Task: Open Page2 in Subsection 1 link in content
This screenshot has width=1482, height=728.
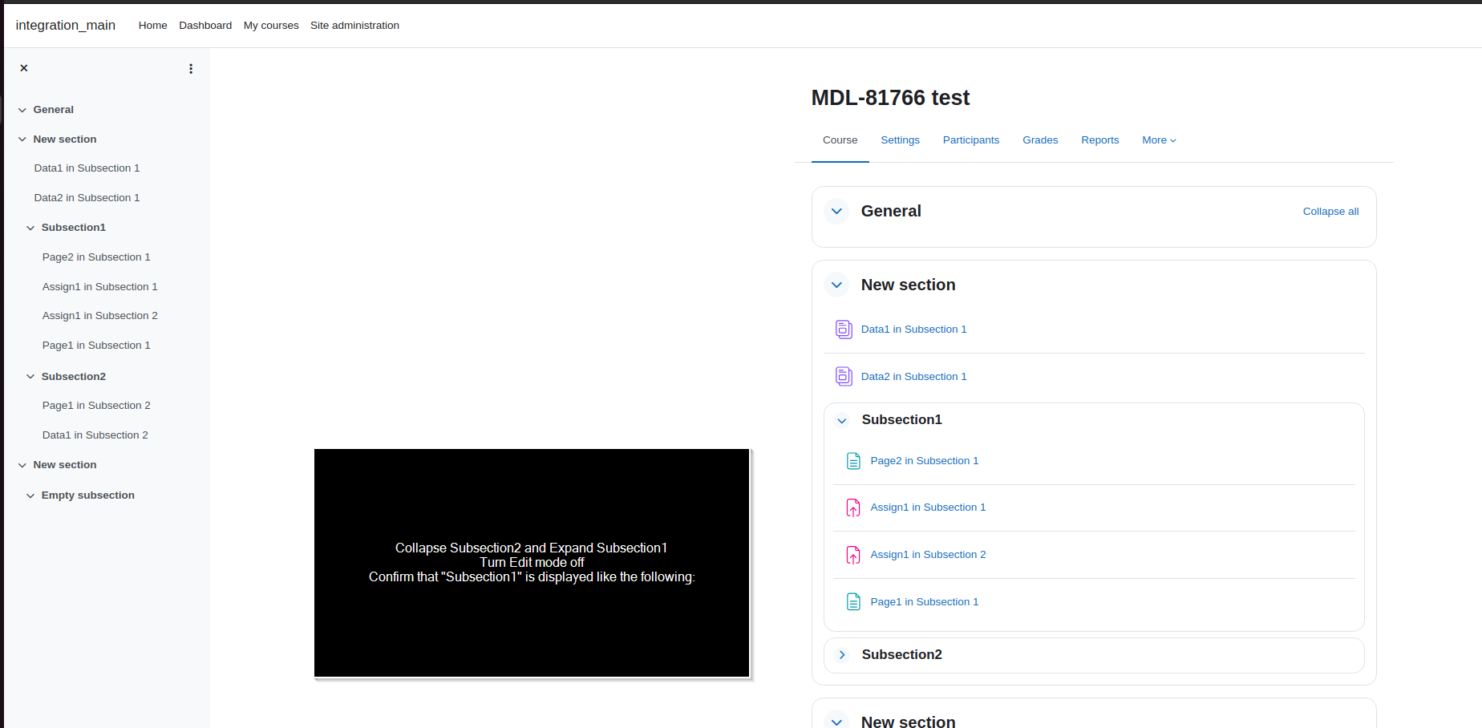Action: click(x=924, y=461)
